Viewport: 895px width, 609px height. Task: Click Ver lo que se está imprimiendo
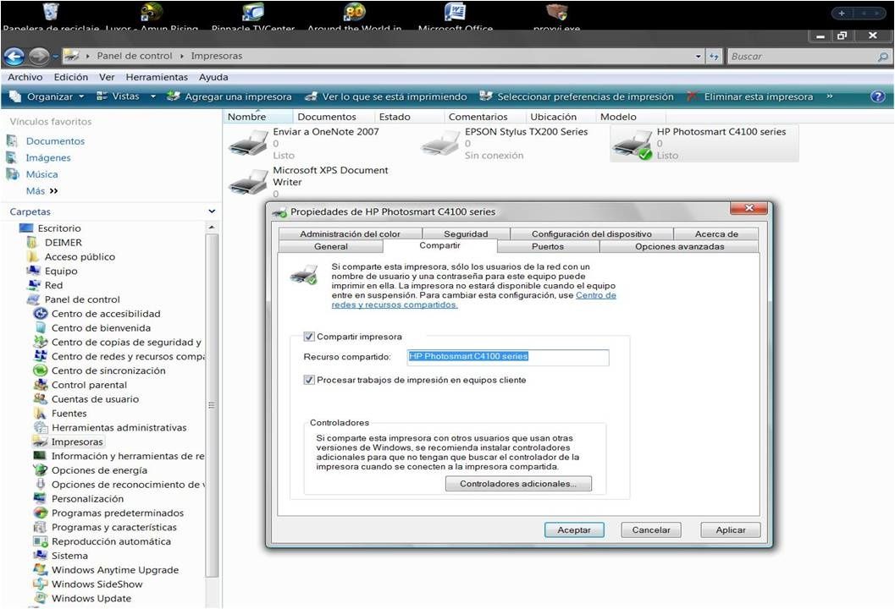click(x=386, y=96)
